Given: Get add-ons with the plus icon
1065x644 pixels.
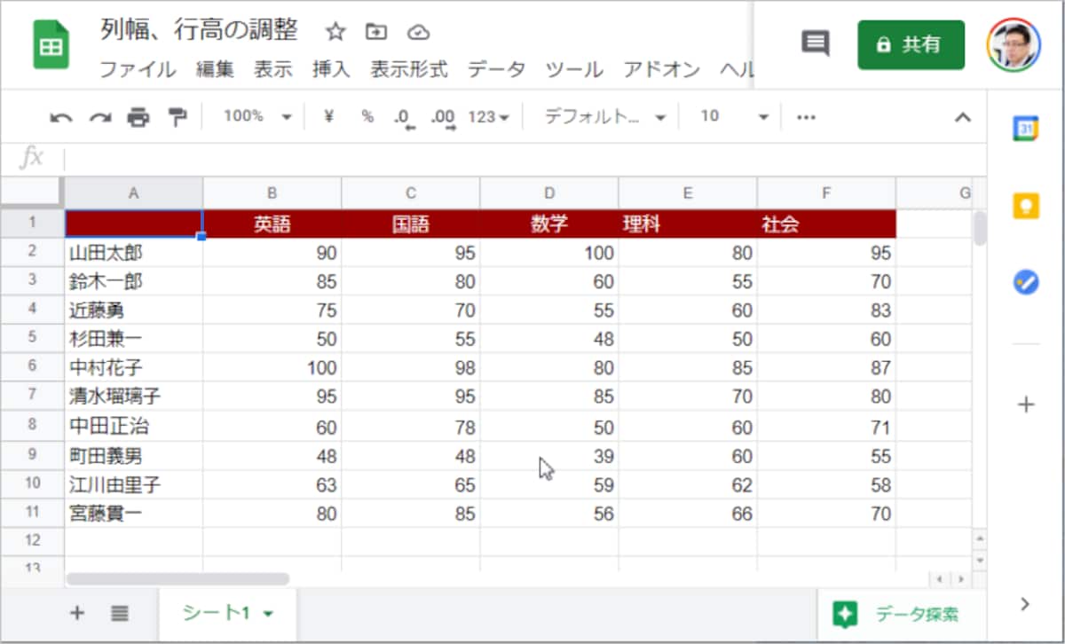Looking at the screenshot, I should click(1026, 405).
